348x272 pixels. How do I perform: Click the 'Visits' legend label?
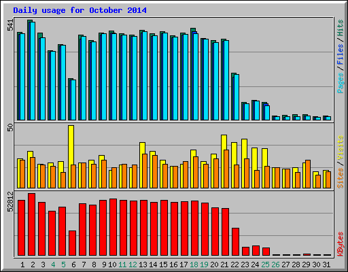[340, 148]
